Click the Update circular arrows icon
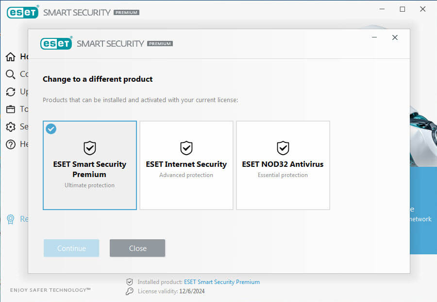This screenshot has height=302, width=437. click(10, 92)
